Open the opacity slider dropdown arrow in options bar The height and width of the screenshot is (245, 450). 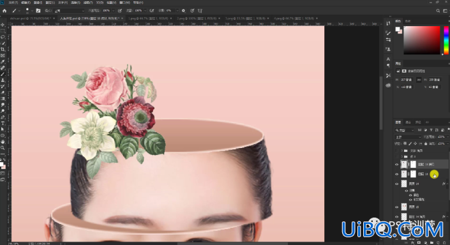pyautogui.click(x=113, y=11)
